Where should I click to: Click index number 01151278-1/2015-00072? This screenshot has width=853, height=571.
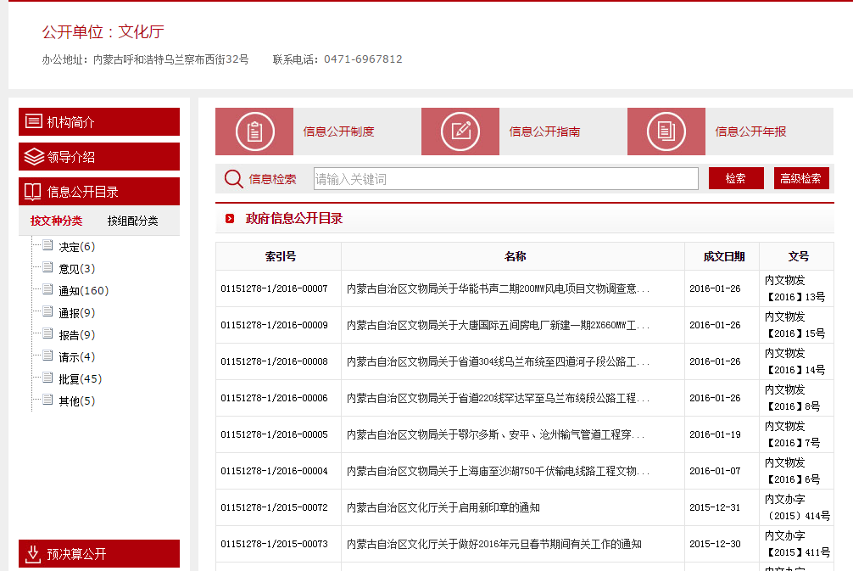pyautogui.click(x=274, y=507)
